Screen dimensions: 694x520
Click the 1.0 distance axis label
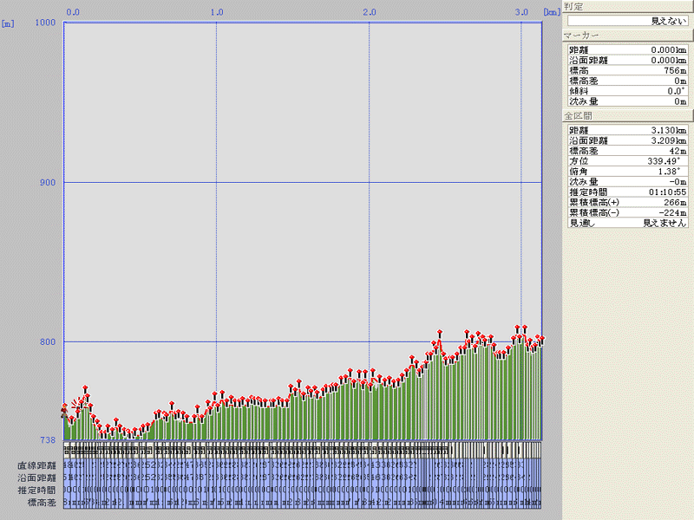pyautogui.click(x=217, y=12)
